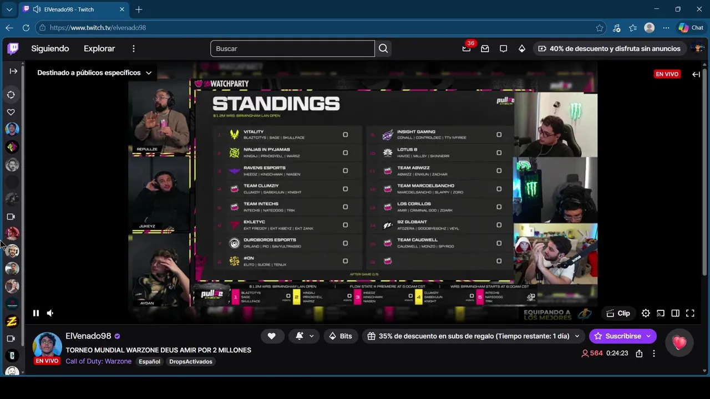This screenshot has width=710, height=399.
Task: Go back in browser history
Action: point(9,28)
